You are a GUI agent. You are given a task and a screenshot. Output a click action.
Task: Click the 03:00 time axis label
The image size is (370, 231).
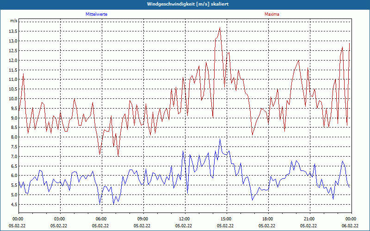click(60, 219)
